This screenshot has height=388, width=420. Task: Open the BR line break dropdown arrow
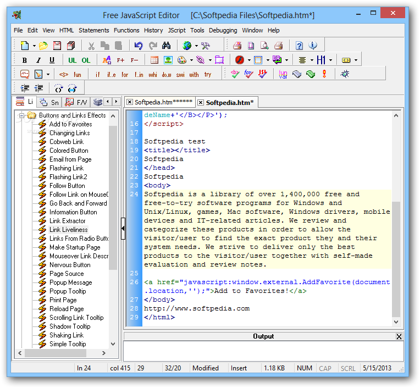tap(286, 60)
